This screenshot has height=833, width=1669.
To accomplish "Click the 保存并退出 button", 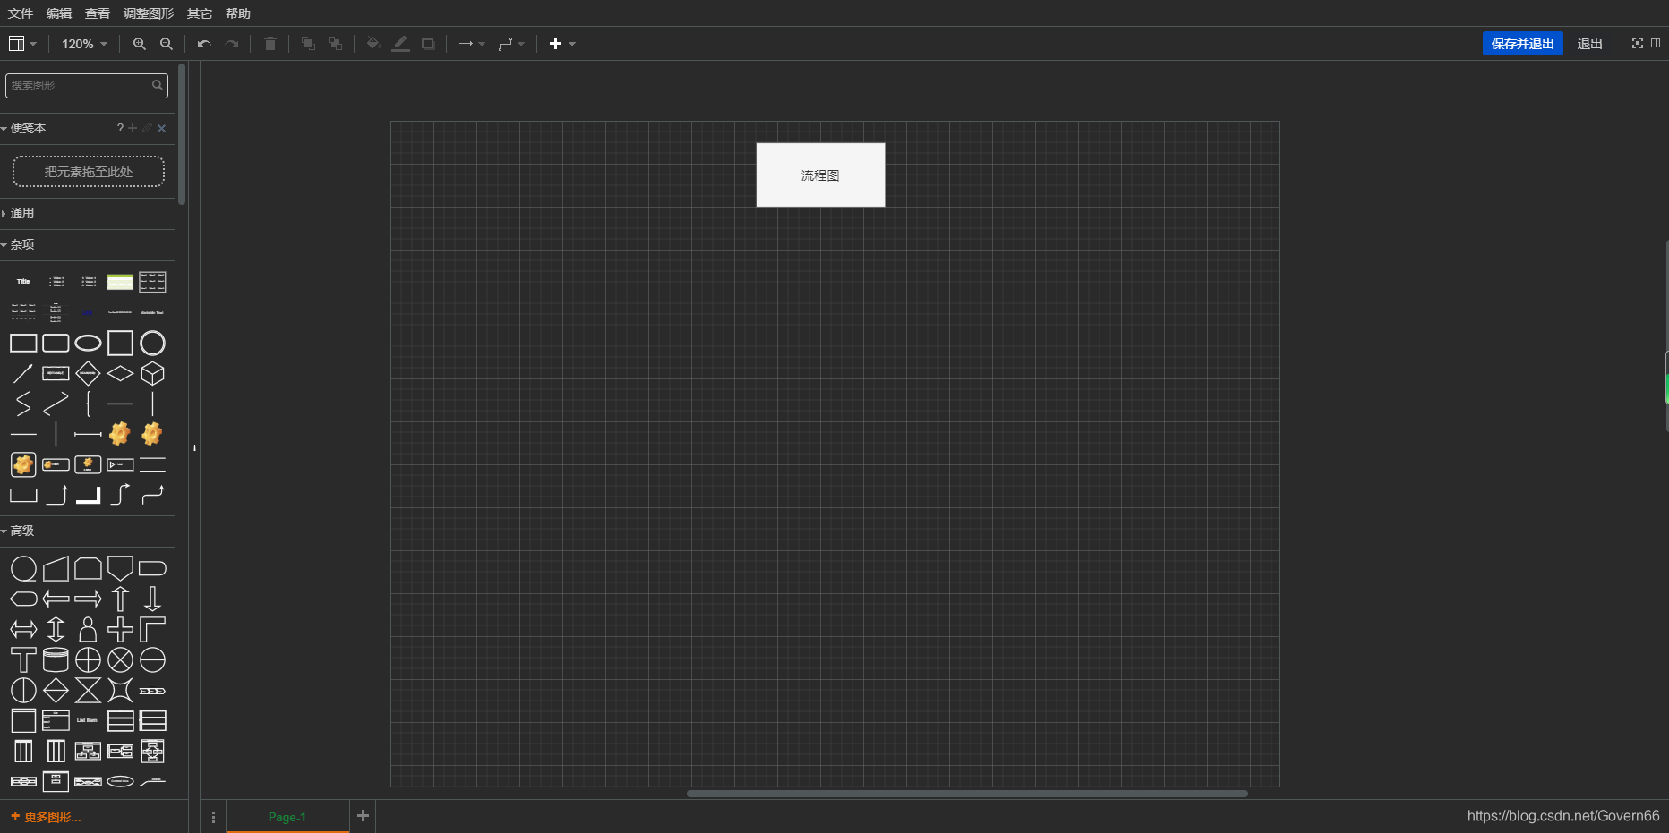I will point(1523,44).
